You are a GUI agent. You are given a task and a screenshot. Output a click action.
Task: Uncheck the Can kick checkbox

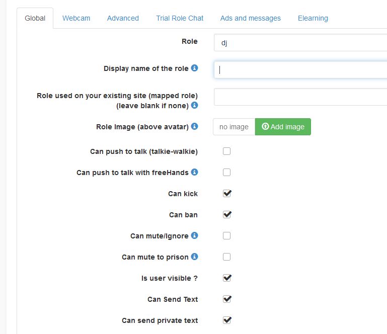click(x=226, y=193)
